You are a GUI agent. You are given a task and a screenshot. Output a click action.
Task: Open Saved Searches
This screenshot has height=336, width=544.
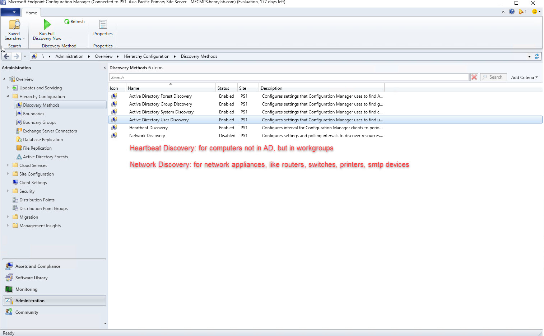point(14,29)
